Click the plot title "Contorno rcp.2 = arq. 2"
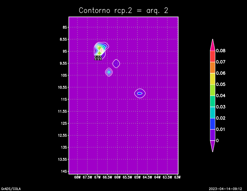The width and height of the screenshot is (247, 191). tap(124, 10)
